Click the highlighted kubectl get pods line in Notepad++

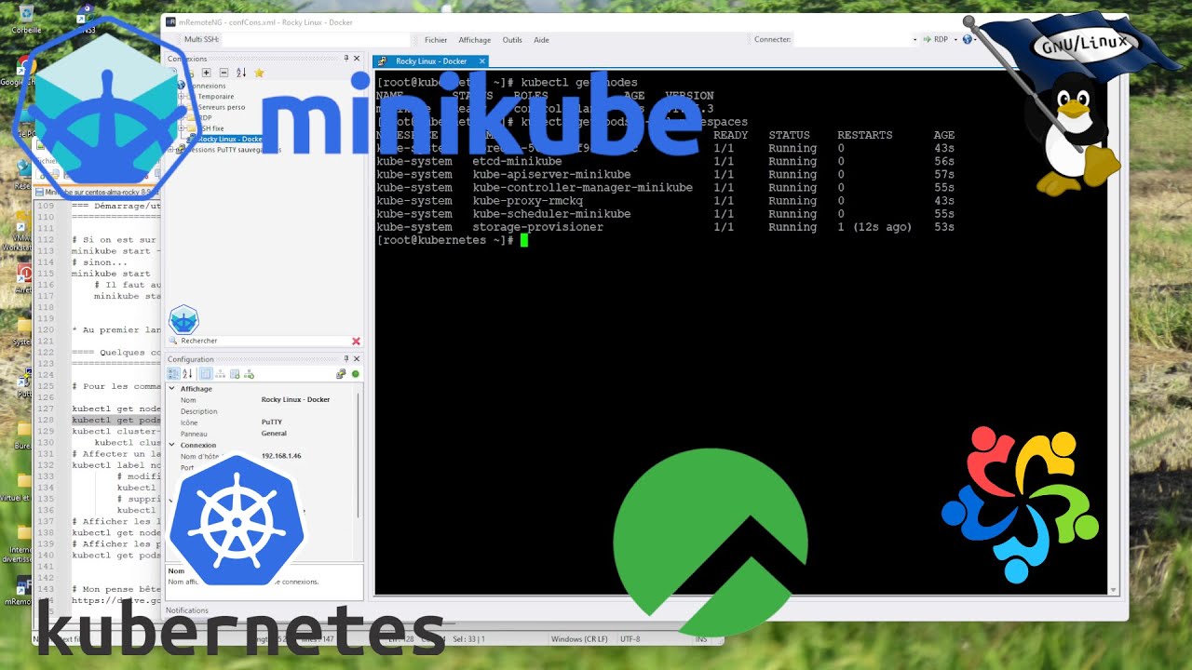point(116,420)
